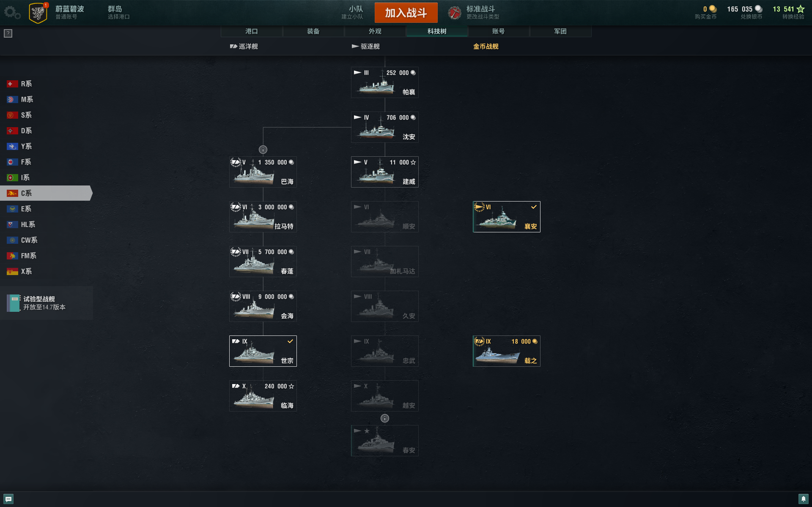Open the 群岛 port selection dropdown
Screen dimensions: 812x507
tap(119, 12)
